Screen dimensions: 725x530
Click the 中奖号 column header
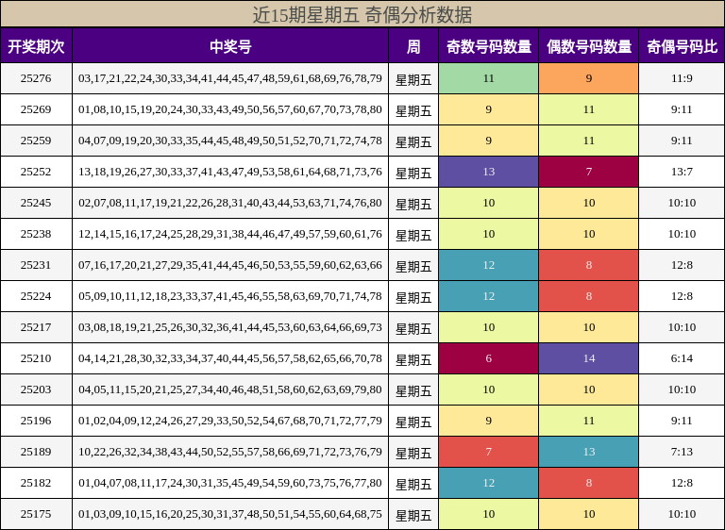[230, 46]
